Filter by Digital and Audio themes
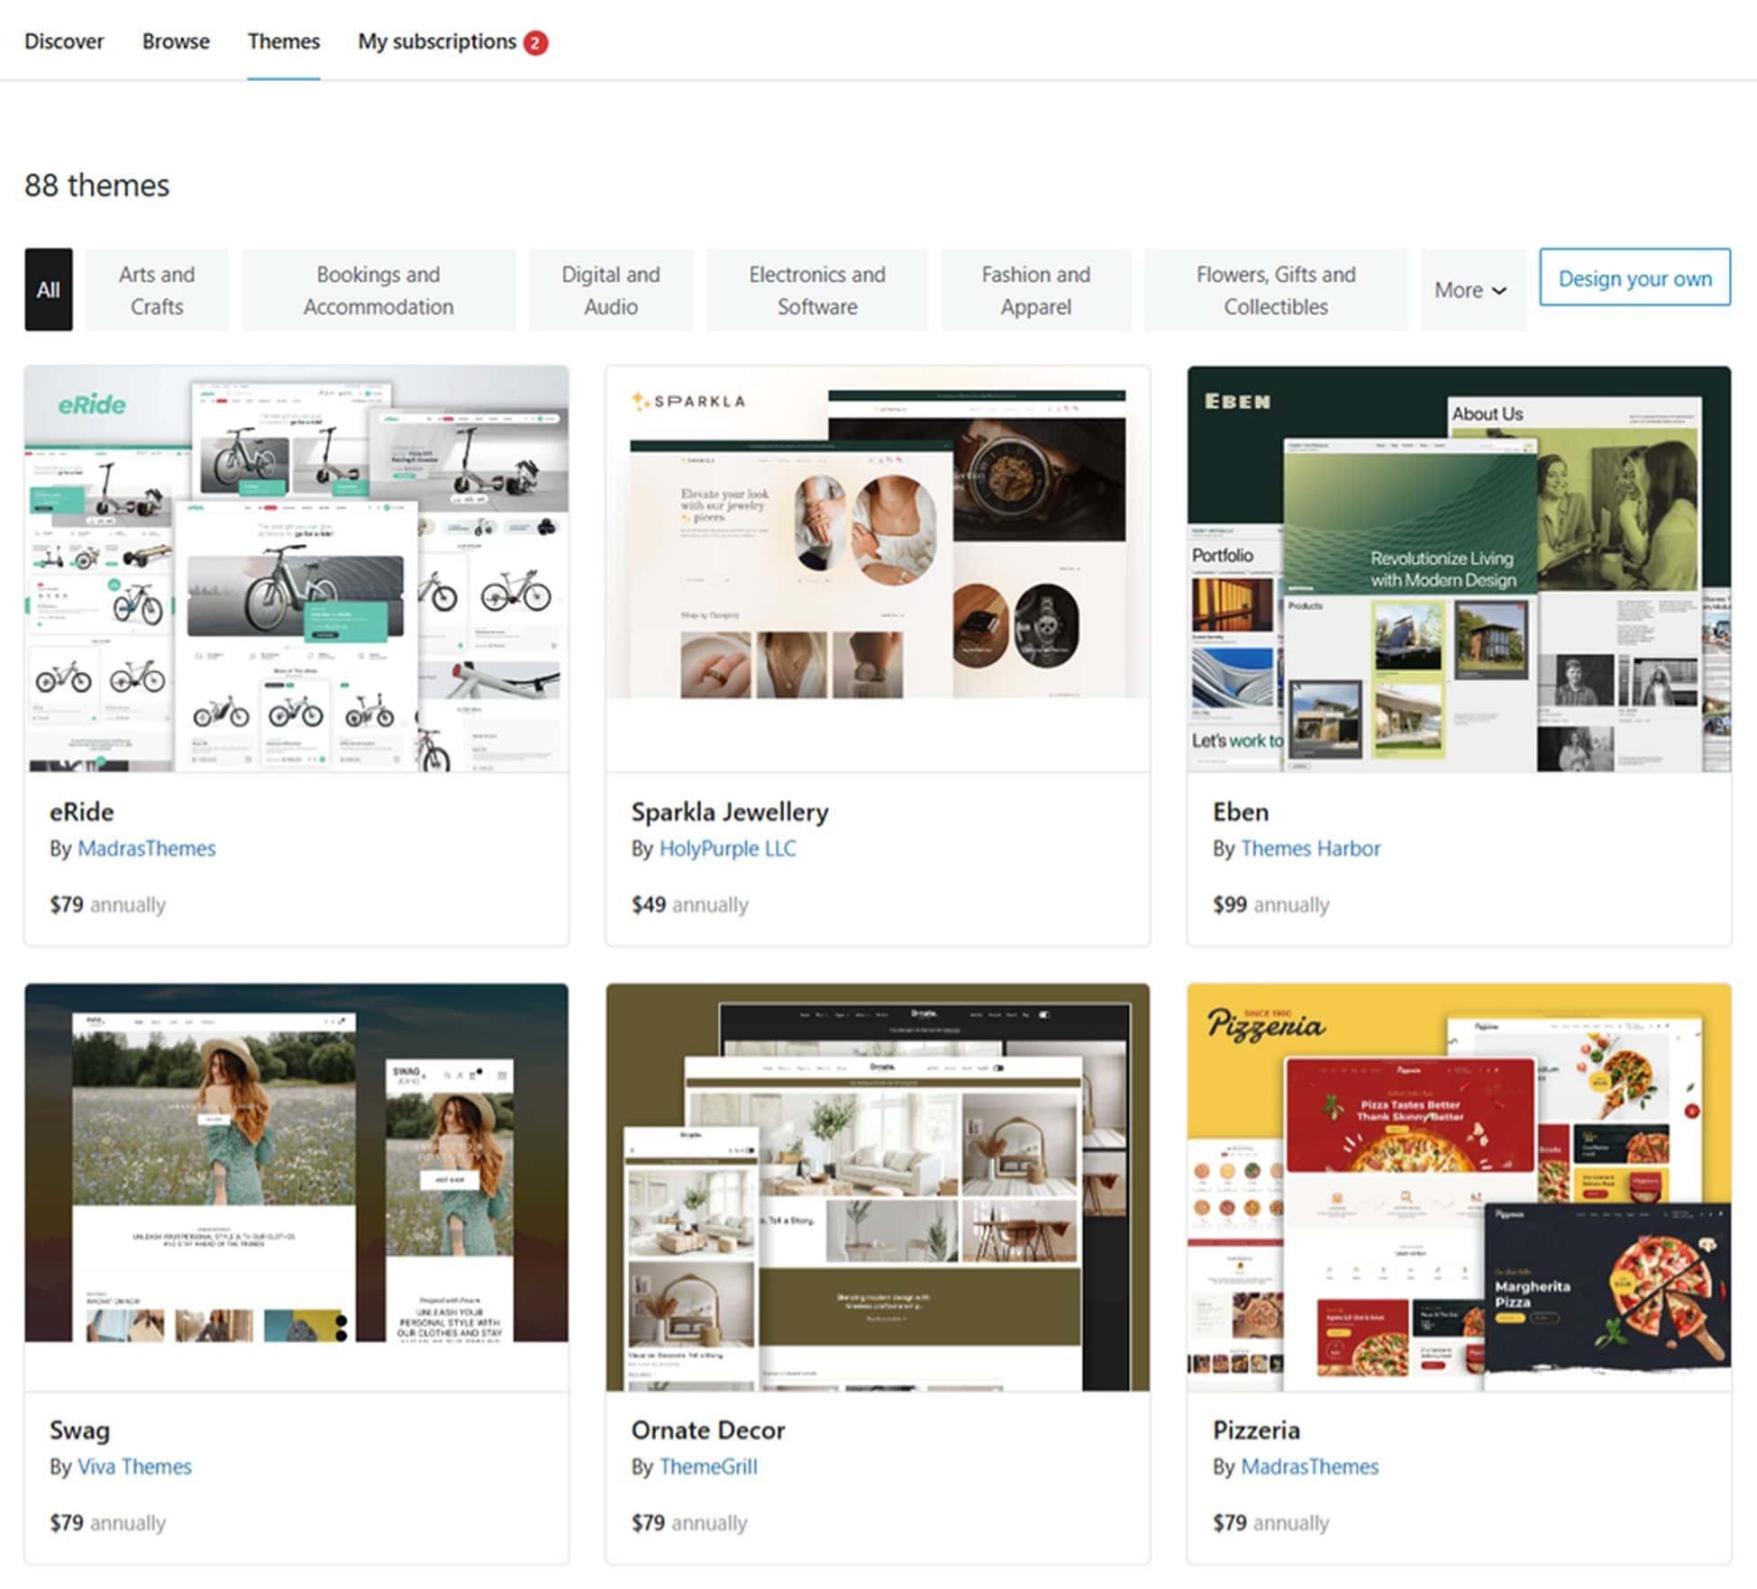Viewport: 1757px width, 1589px height. tap(610, 290)
